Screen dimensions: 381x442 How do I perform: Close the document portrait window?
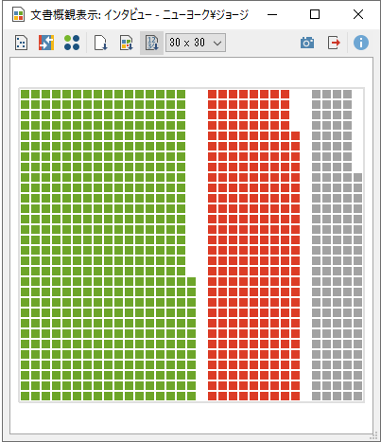(x=358, y=14)
